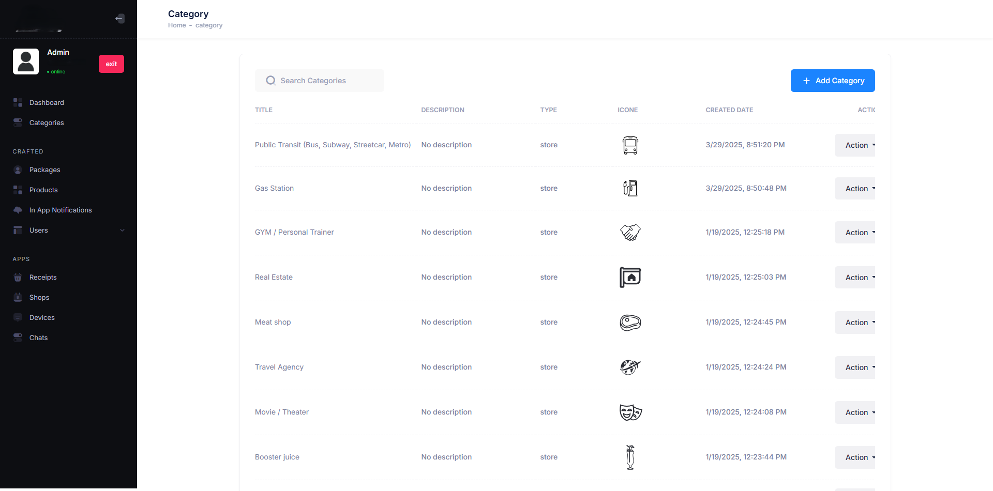Click the theater masks icon
The width and height of the screenshot is (993, 491).
(630, 412)
